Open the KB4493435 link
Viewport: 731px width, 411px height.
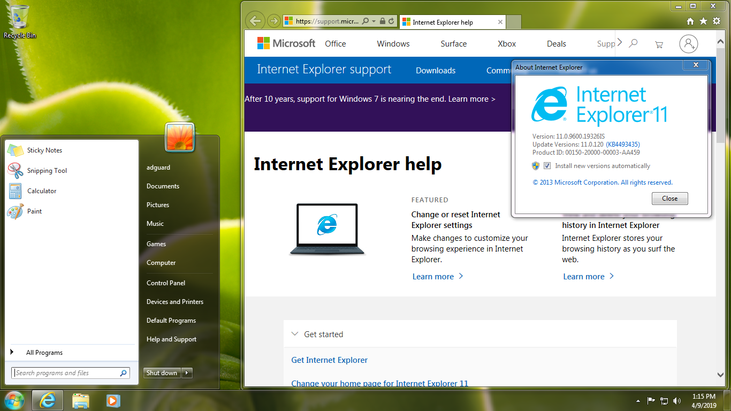tap(623, 144)
